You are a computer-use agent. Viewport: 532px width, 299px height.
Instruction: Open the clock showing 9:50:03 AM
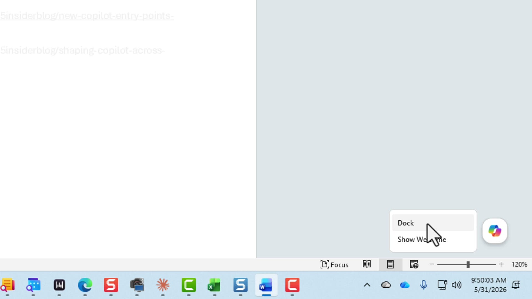pyautogui.click(x=489, y=285)
